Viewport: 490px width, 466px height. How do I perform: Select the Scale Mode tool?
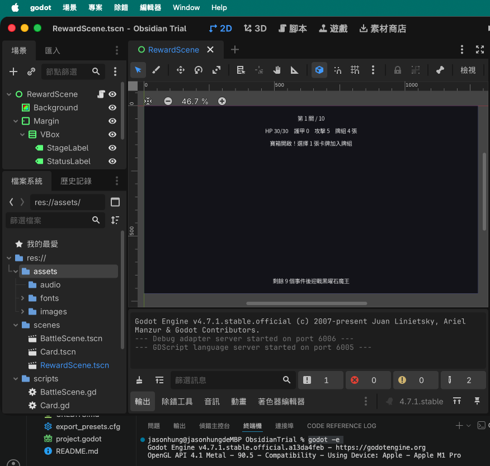click(216, 70)
